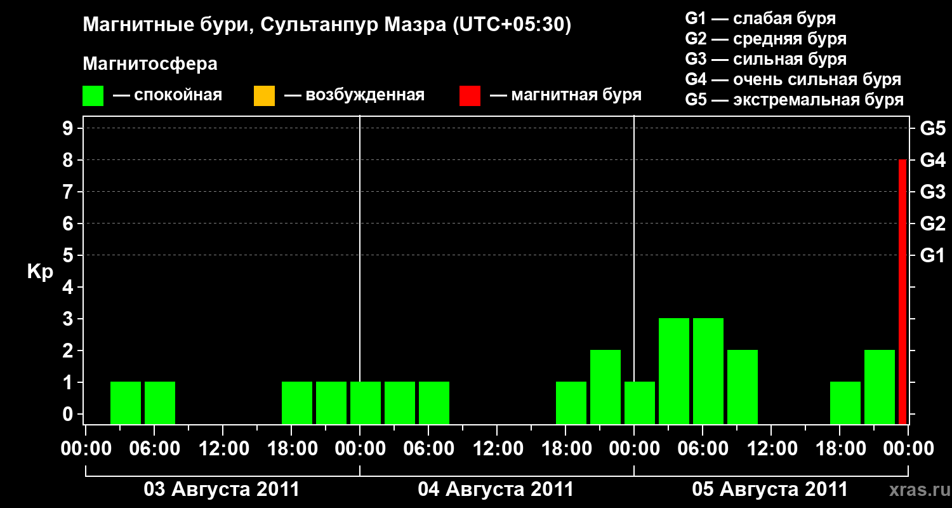Click the '04 Августа 2011' date label
952x508 pixels.
(x=496, y=490)
